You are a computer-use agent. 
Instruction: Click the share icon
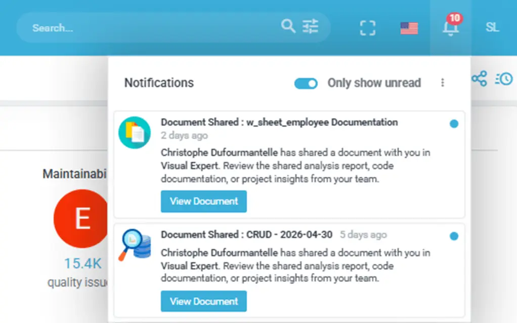[479, 78]
